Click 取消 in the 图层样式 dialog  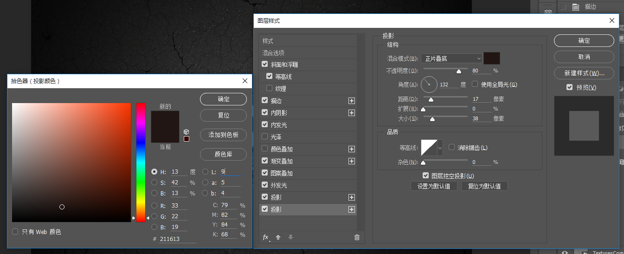pos(584,57)
